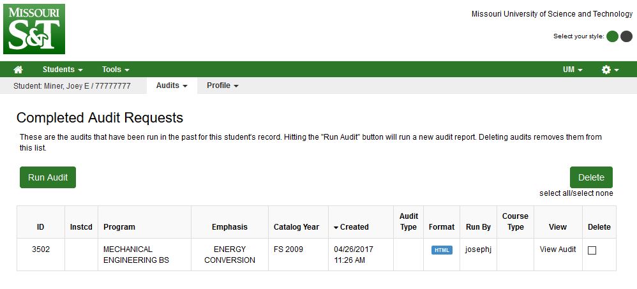Open the Profile tab menu
Image resolution: width=637 pixels, height=289 pixels.
pyautogui.click(x=222, y=85)
